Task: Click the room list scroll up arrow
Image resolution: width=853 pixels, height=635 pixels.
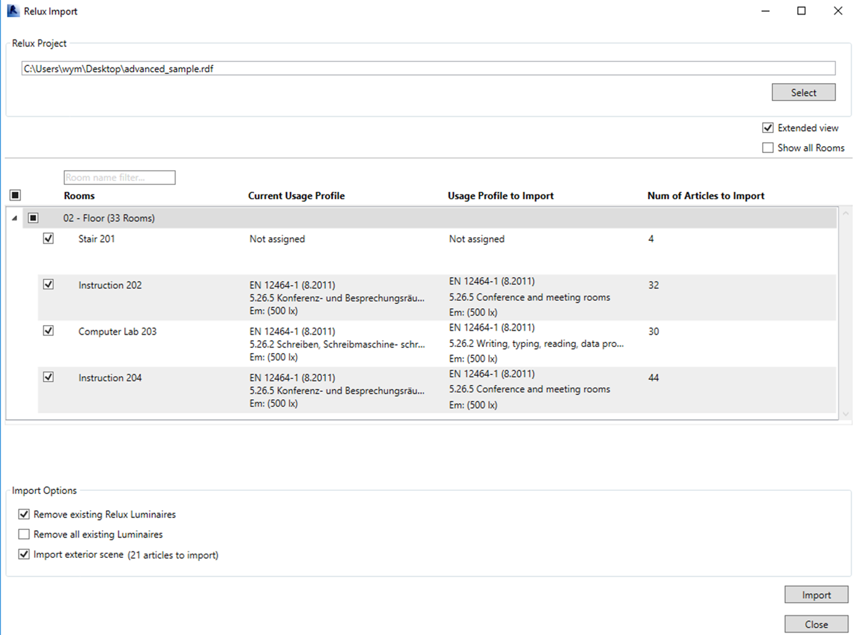Action: [845, 214]
